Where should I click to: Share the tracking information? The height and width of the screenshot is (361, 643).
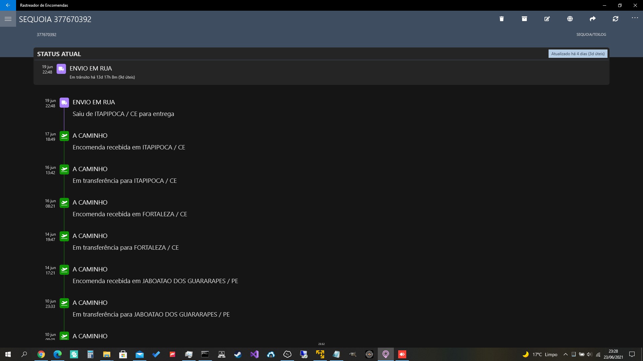(592, 19)
